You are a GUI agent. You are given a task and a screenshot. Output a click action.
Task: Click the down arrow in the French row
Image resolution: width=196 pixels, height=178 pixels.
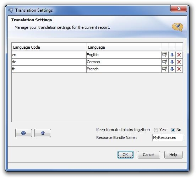click(x=172, y=69)
